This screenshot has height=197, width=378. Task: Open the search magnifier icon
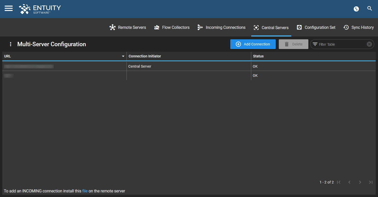coord(370,8)
